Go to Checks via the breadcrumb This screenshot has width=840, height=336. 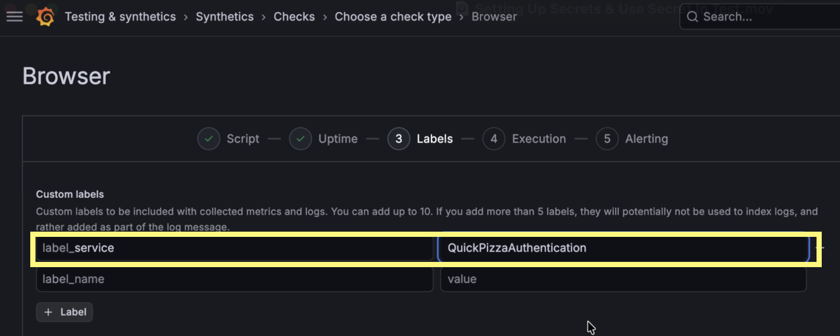coord(294,16)
